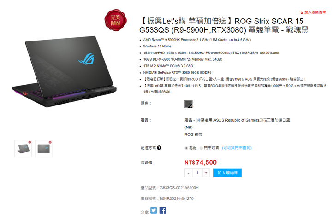
Task: Click the delivery method help question icon
Action: [x=159, y=148]
